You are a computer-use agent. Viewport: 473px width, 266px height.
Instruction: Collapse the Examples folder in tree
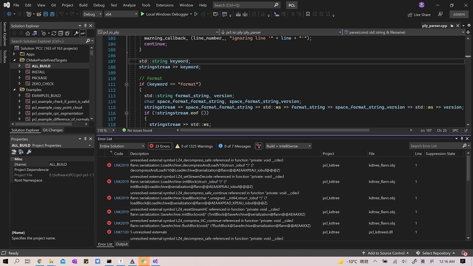pyautogui.click(x=14, y=89)
